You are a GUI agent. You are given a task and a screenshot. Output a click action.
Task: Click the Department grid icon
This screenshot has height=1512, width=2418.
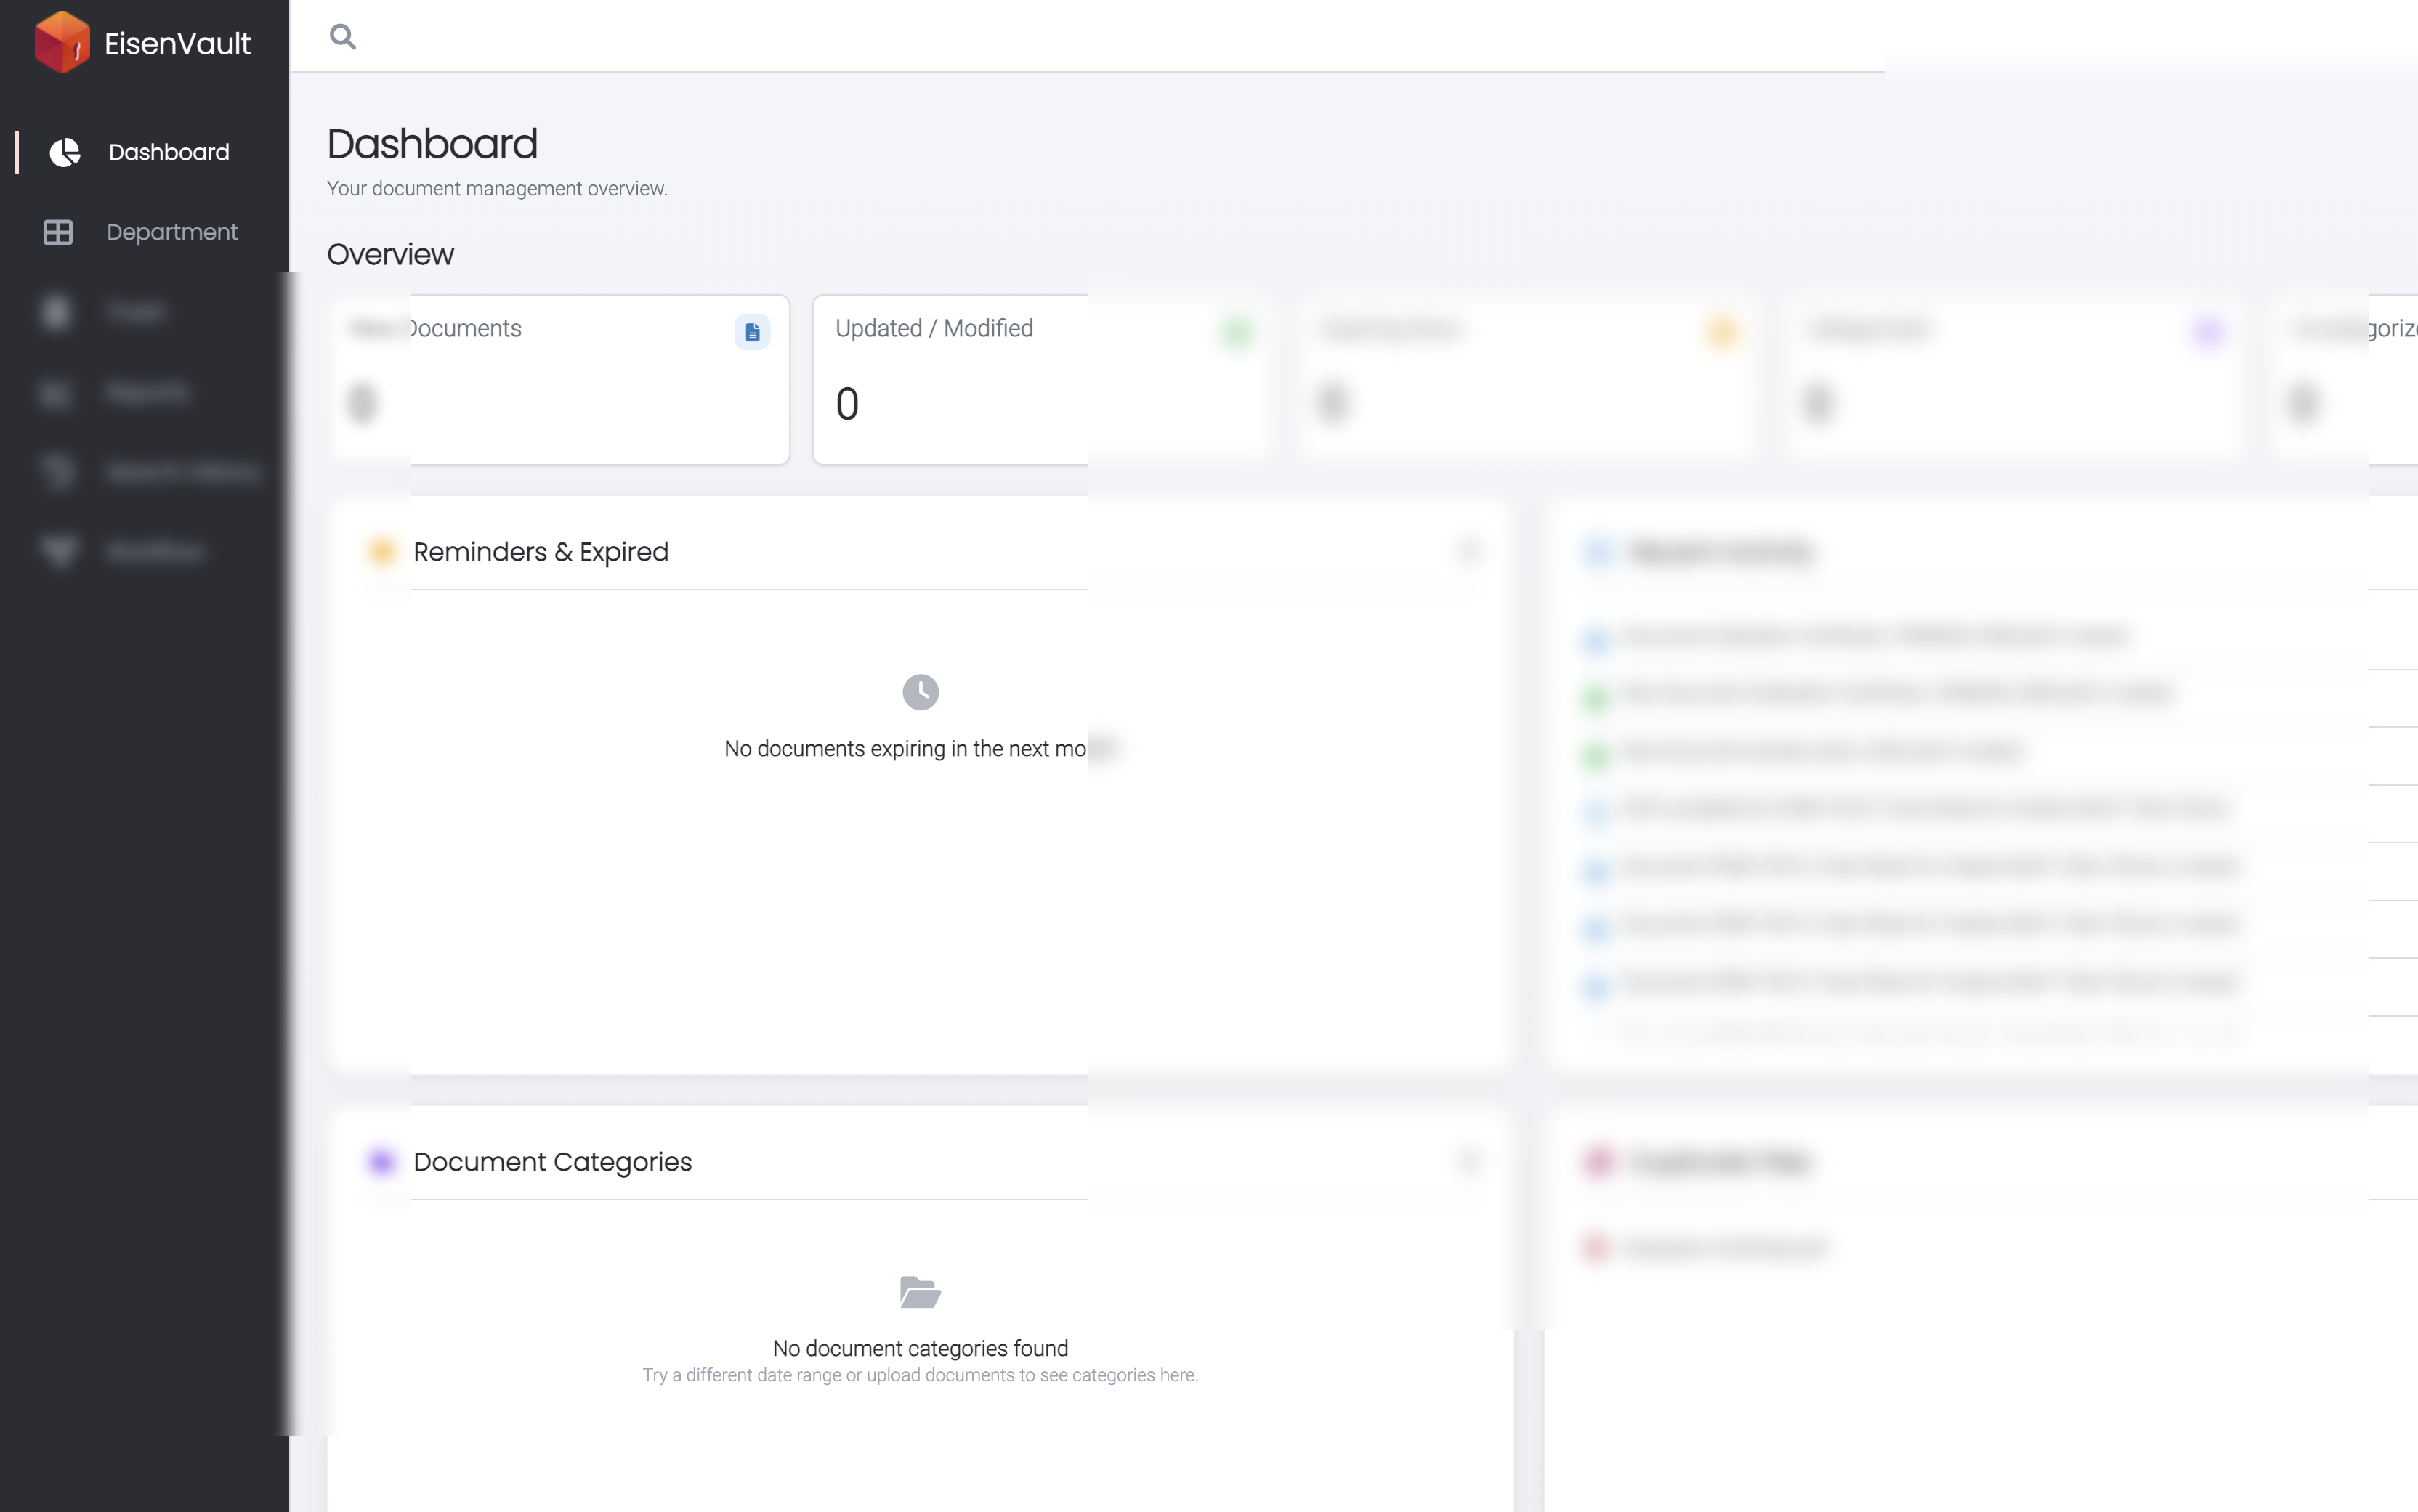(58, 232)
